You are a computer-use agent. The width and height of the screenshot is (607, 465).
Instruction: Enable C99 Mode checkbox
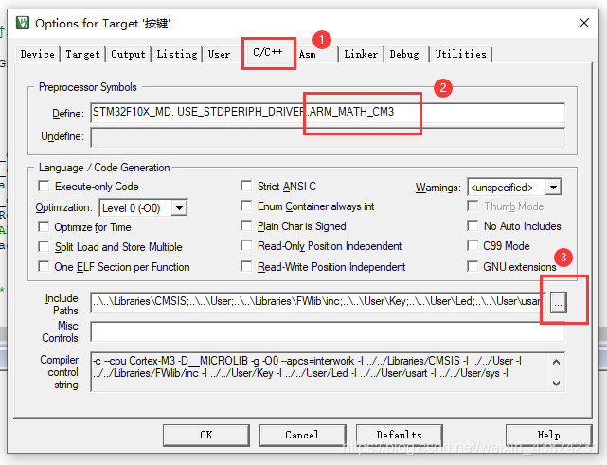click(x=473, y=246)
